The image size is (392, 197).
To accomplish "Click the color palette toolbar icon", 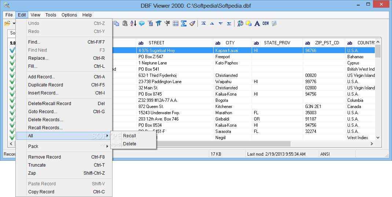I will (x=240, y=23).
